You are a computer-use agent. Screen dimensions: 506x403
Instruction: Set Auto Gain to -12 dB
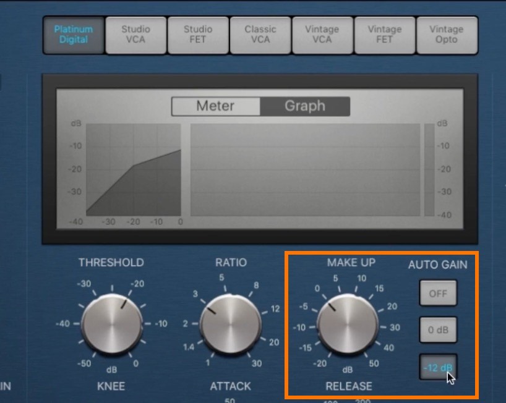(438, 367)
